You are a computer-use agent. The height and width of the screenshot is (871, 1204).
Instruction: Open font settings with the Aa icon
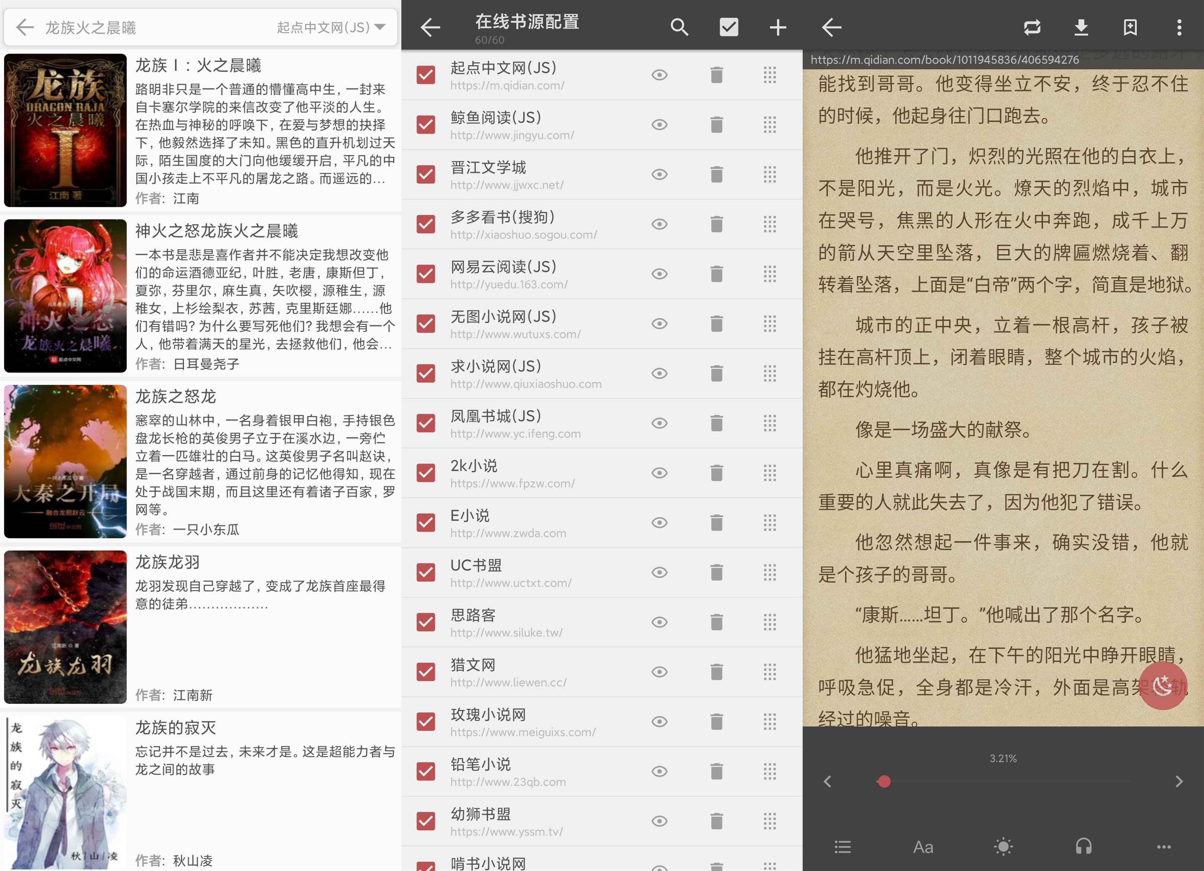coord(923,847)
